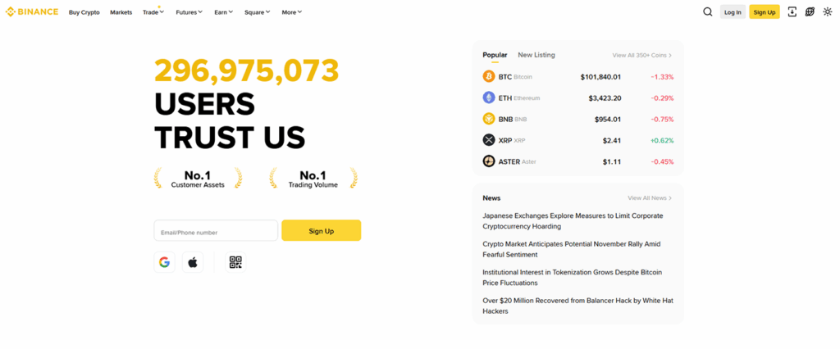The height and width of the screenshot is (349, 840).
Task: Click the download app icon
Action: (x=792, y=12)
